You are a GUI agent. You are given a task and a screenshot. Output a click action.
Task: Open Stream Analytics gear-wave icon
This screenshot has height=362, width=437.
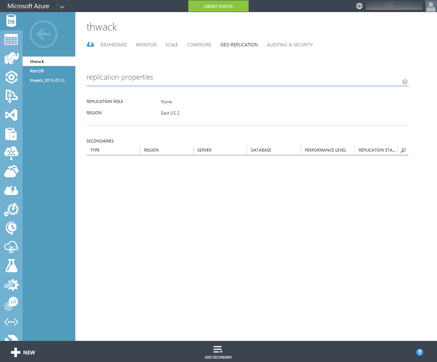(11, 285)
